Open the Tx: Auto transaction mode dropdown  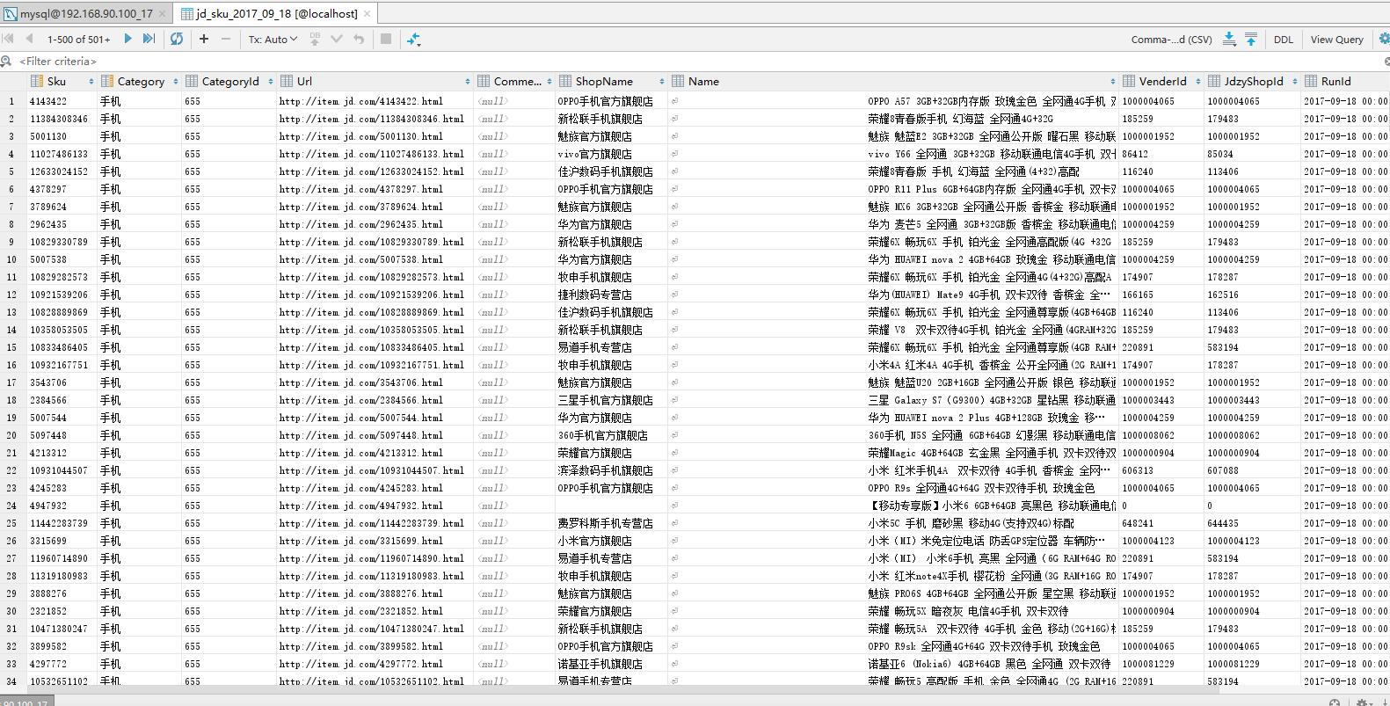(273, 39)
